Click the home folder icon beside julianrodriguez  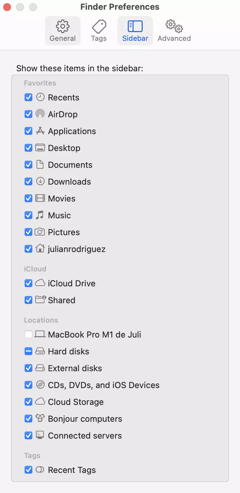(x=40, y=249)
